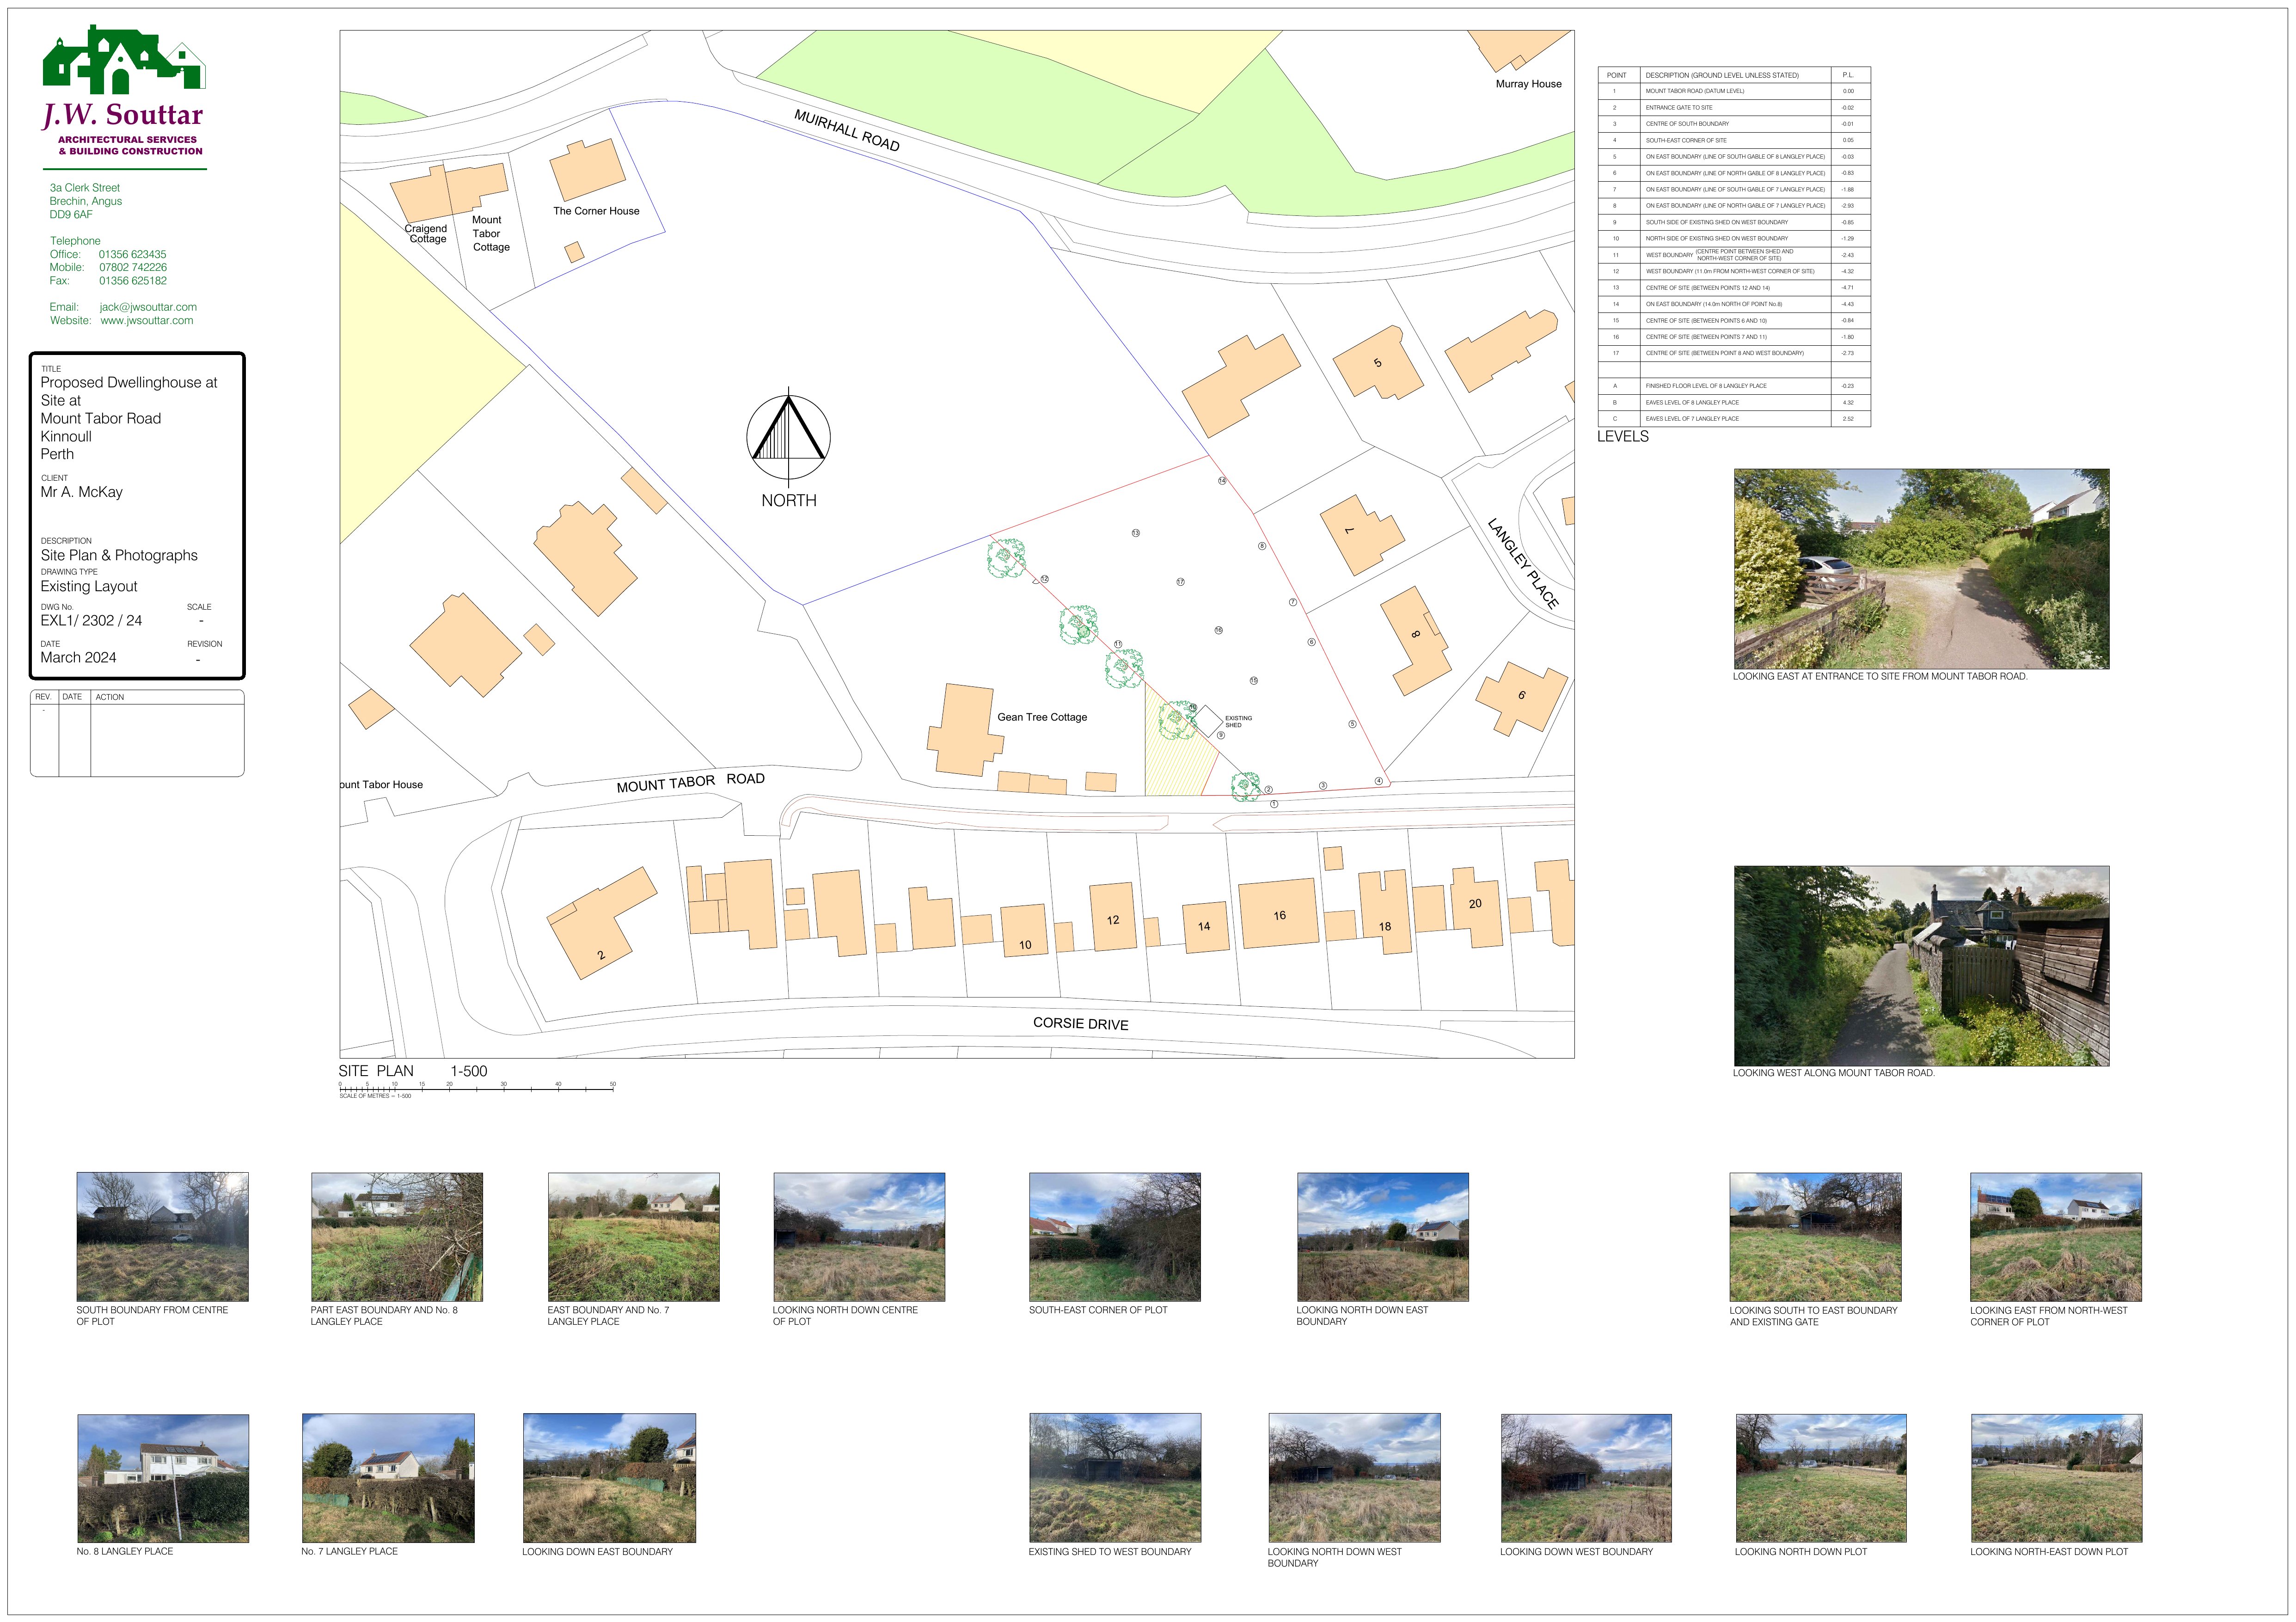
Task: Select the No. 8 Langley Place photo
Action: coord(163,1477)
